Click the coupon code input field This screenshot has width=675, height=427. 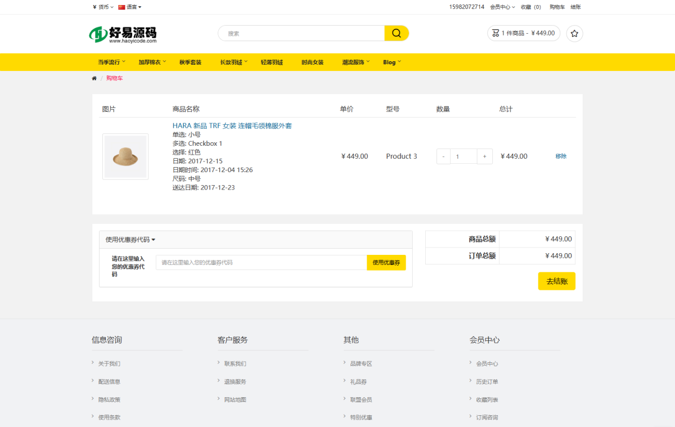point(262,263)
